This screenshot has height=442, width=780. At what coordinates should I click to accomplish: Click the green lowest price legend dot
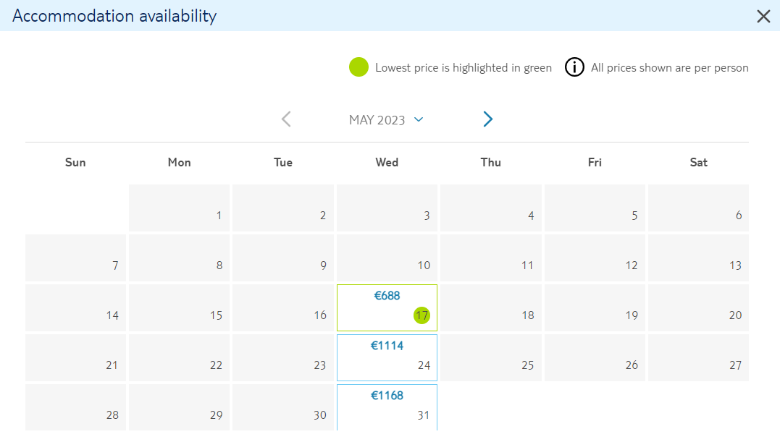(x=358, y=67)
